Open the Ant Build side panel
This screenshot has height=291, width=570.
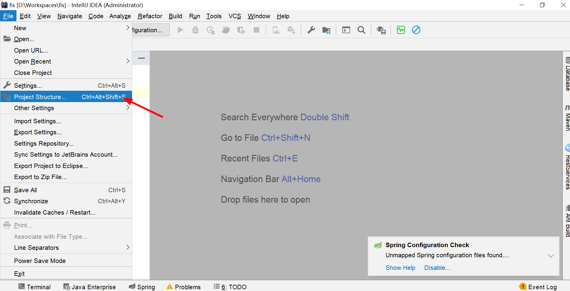coord(567,221)
